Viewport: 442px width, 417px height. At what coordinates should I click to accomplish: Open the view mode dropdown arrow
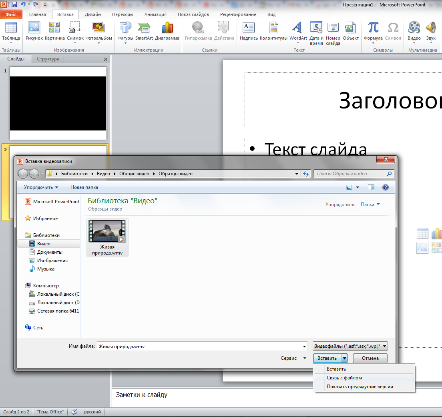(358, 187)
